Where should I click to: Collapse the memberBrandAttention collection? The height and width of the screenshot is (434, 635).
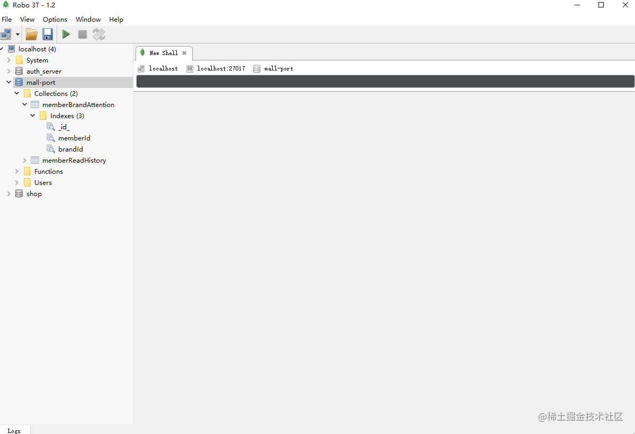(x=25, y=104)
